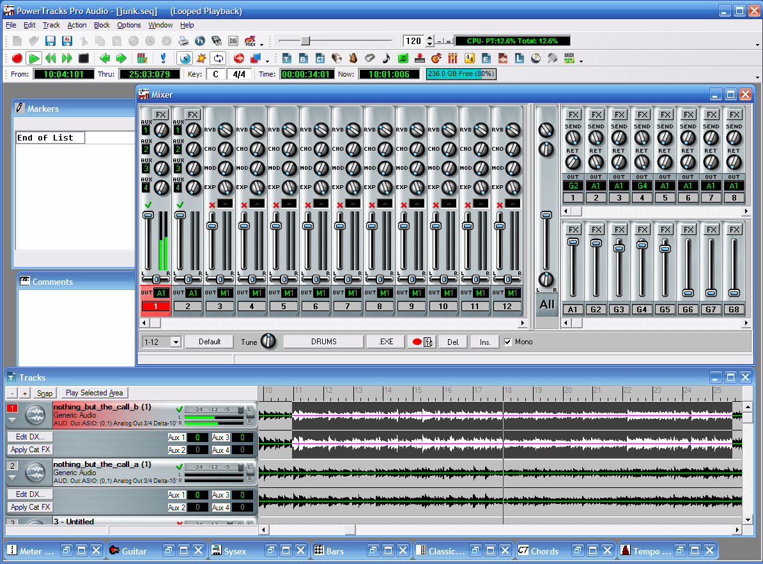Image resolution: width=763 pixels, height=564 pixels.
Task: Open Tracks window via T icon
Action: click(287, 58)
